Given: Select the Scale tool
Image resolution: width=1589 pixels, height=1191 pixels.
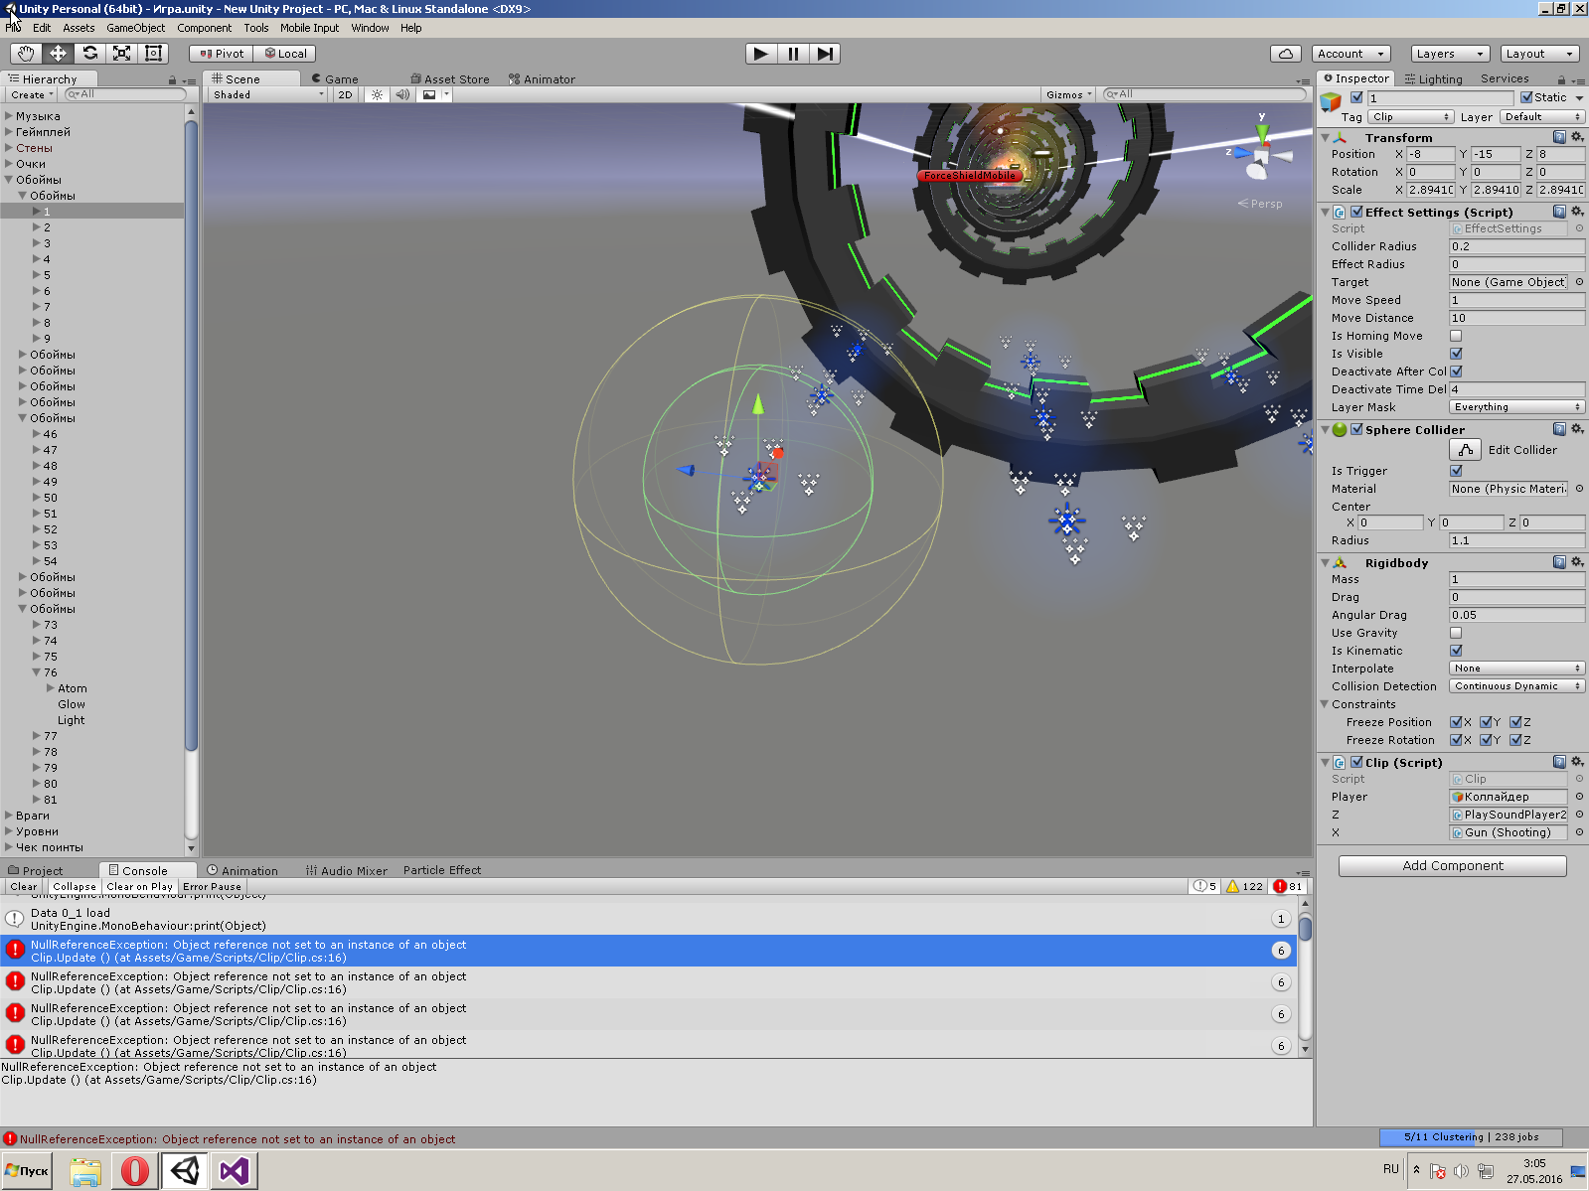Looking at the screenshot, I should click(121, 54).
